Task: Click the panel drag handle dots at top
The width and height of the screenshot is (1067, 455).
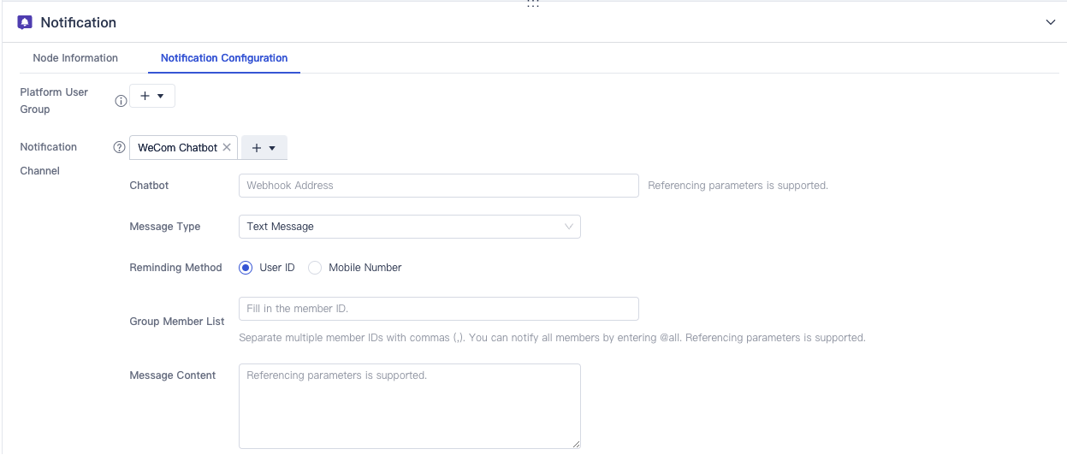Action: tap(533, 4)
